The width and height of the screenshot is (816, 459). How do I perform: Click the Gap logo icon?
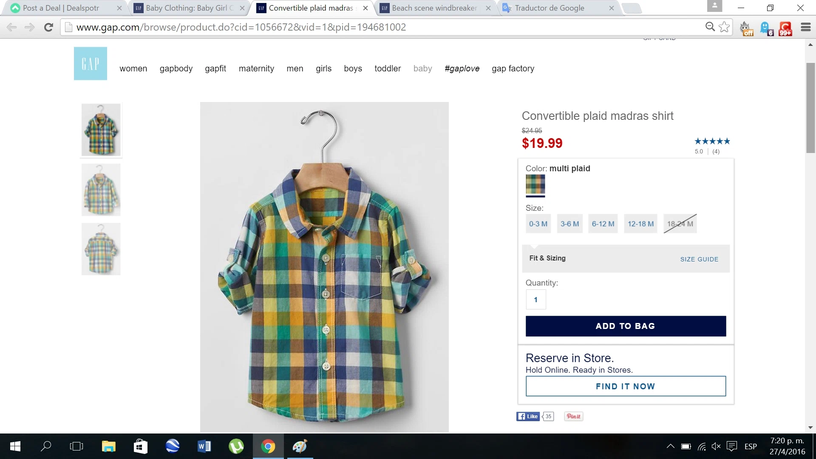tap(90, 63)
